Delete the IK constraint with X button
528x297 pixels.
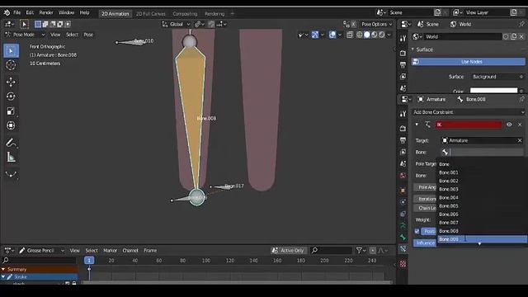520,125
